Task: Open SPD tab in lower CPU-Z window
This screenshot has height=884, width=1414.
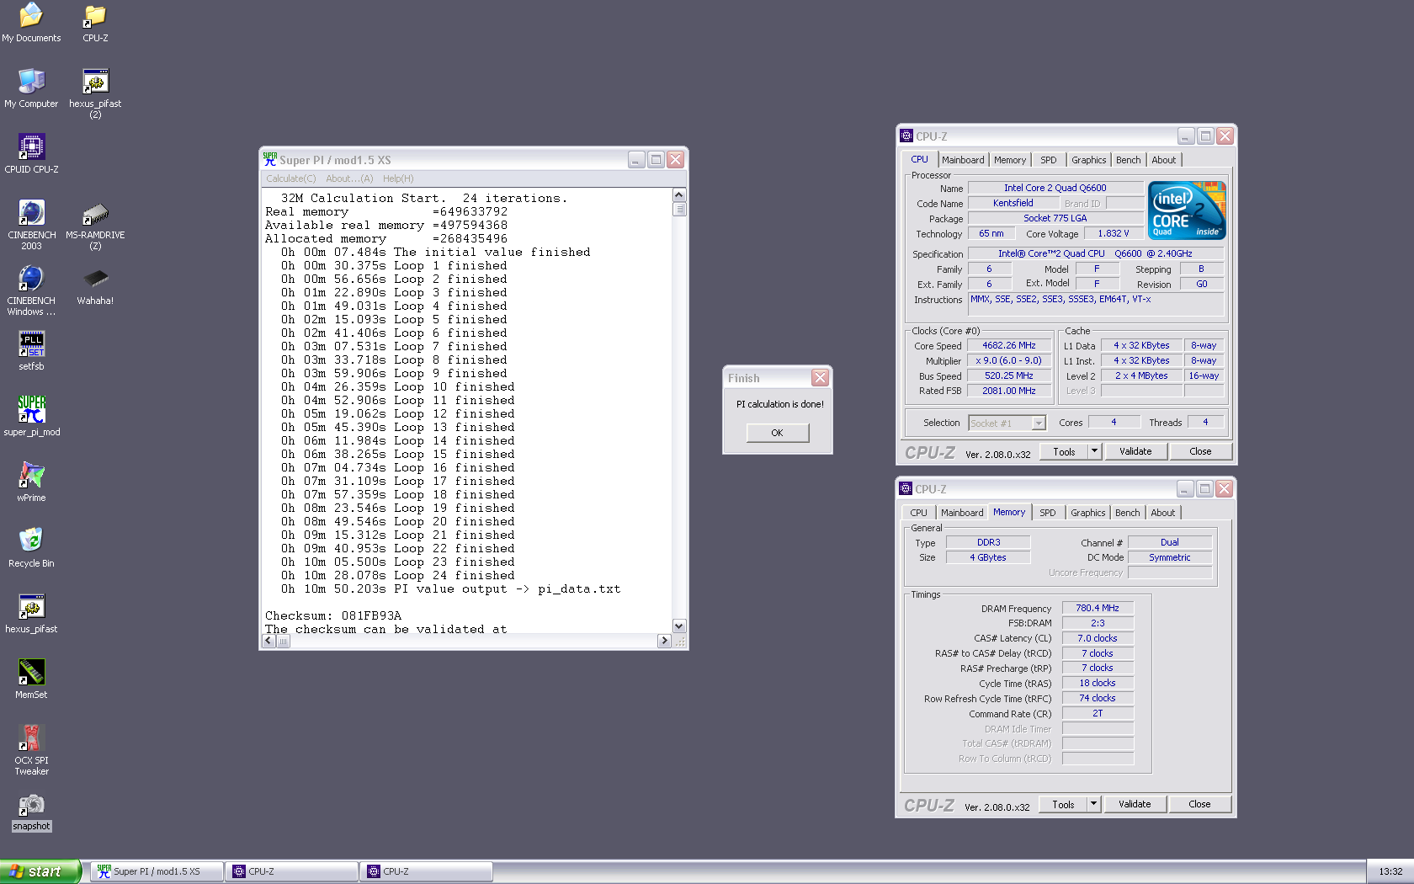Action: pyautogui.click(x=1048, y=513)
